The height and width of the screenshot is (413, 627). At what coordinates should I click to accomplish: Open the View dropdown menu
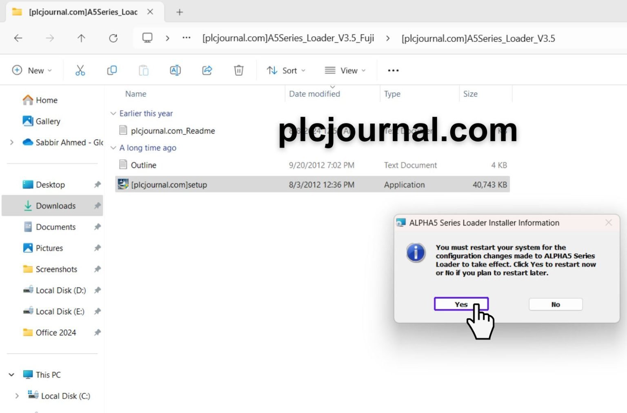[x=345, y=71]
